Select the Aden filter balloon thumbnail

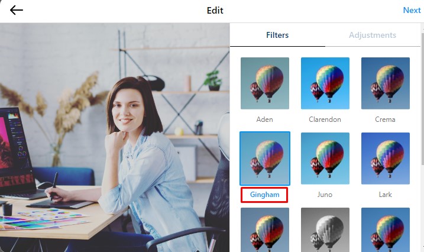[x=265, y=83]
